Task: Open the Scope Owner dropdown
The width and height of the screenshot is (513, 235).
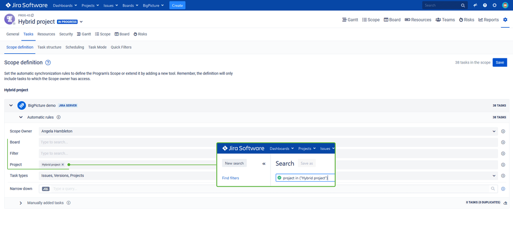Action: [x=268, y=131]
